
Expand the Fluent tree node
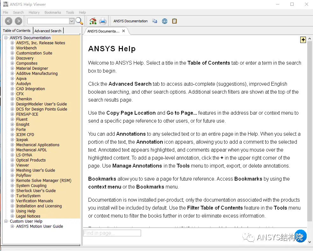(x=12, y=119)
